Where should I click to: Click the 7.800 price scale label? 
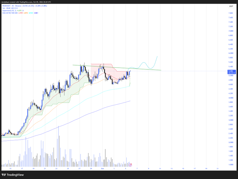[231, 13]
